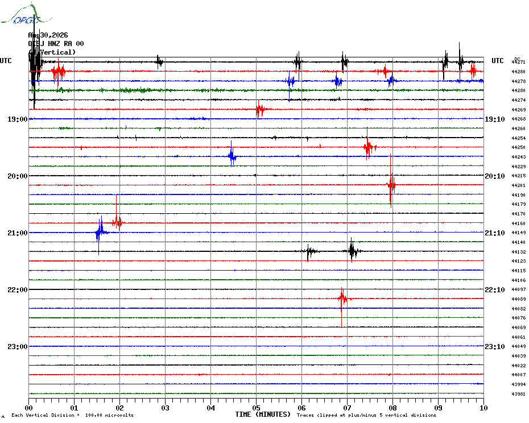The width and height of the screenshot is (529, 423).
Task: Select the 23:10 right-side time label
Action: [x=495, y=347]
